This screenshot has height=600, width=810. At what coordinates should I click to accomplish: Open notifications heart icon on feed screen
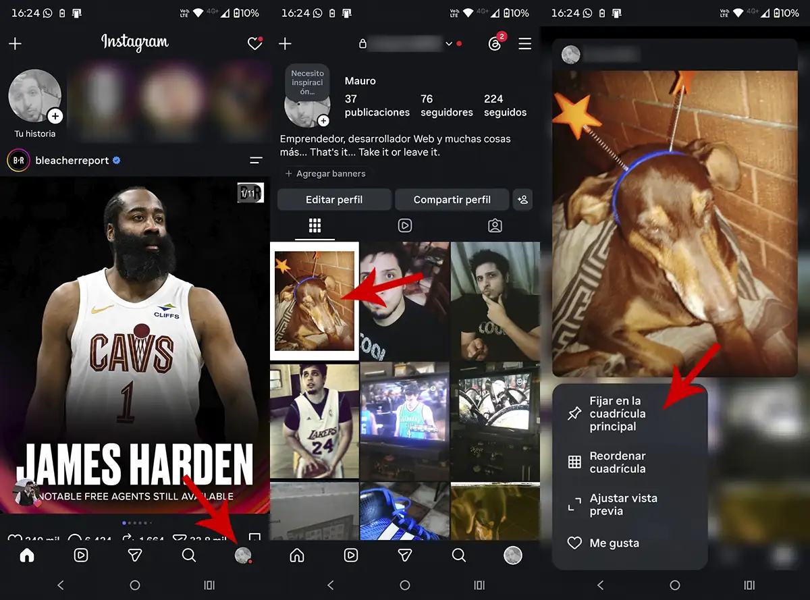[254, 43]
